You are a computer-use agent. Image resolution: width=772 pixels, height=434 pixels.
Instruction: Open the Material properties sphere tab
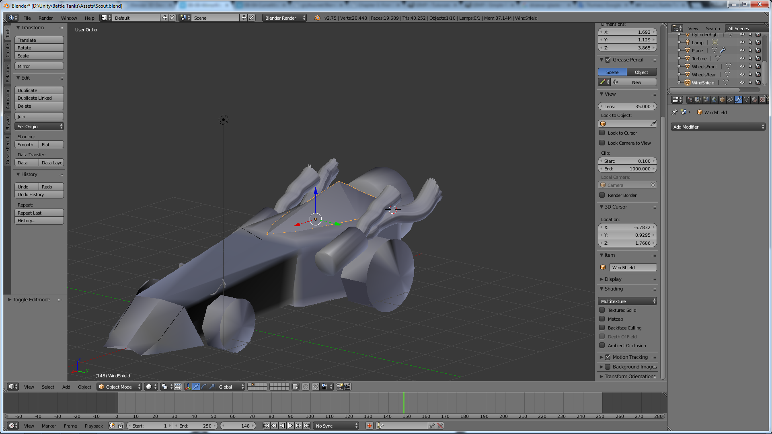click(754, 100)
